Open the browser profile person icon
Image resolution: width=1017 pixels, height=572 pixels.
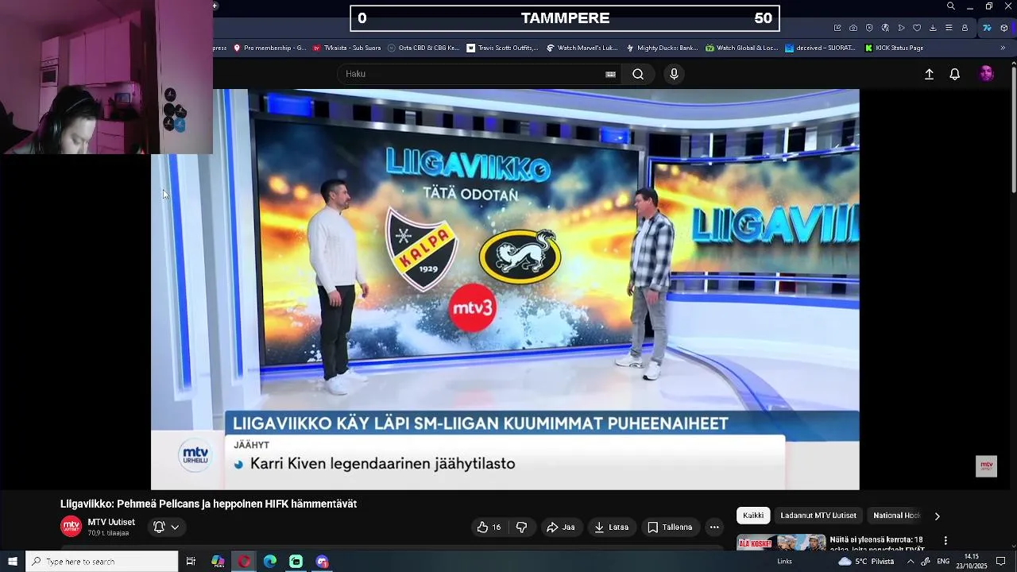pyautogui.click(x=965, y=28)
